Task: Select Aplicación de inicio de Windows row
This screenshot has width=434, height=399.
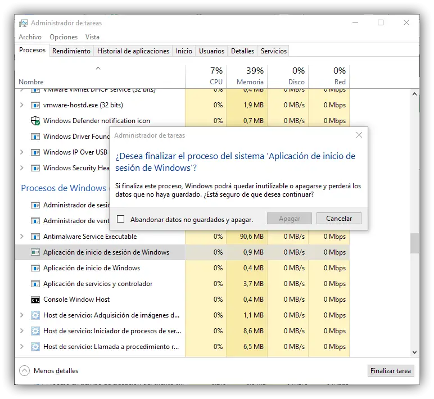Action: tap(182, 268)
